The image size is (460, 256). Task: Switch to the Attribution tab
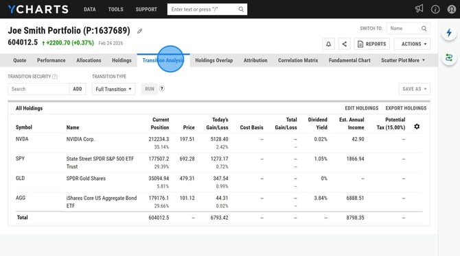click(255, 60)
